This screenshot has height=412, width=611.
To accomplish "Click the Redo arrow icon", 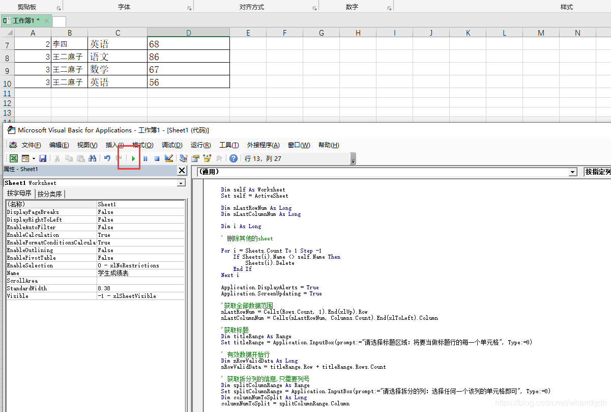I will click(118, 158).
